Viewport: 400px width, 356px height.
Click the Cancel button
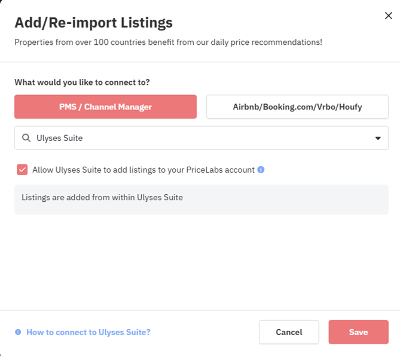289,332
